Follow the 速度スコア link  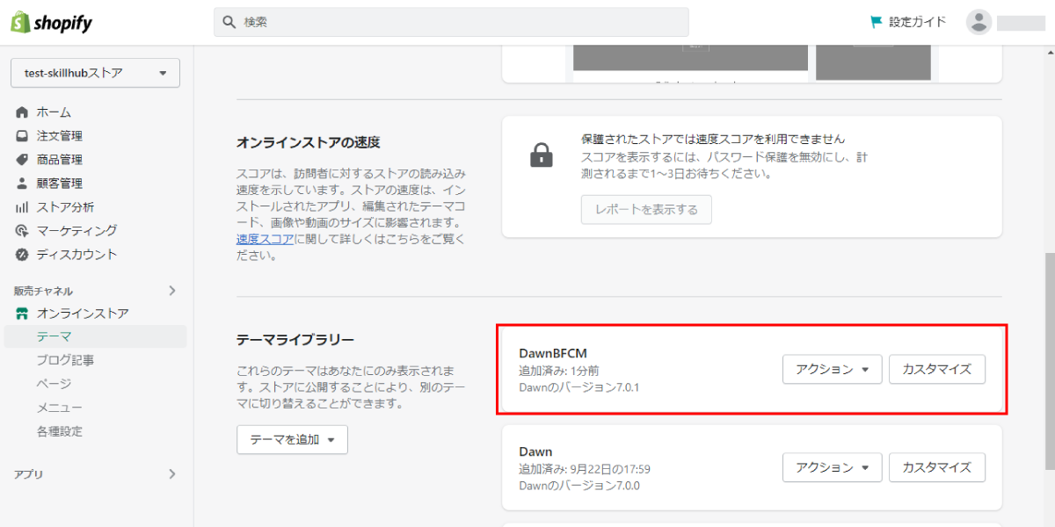click(265, 239)
